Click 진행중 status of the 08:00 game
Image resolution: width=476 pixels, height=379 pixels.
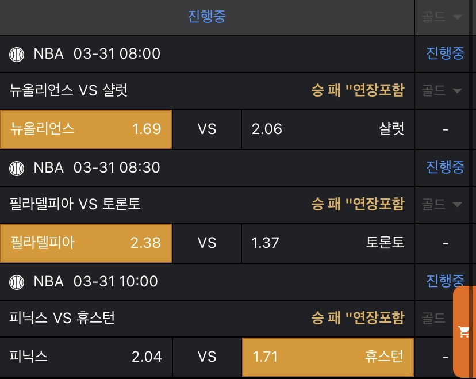[x=445, y=54]
